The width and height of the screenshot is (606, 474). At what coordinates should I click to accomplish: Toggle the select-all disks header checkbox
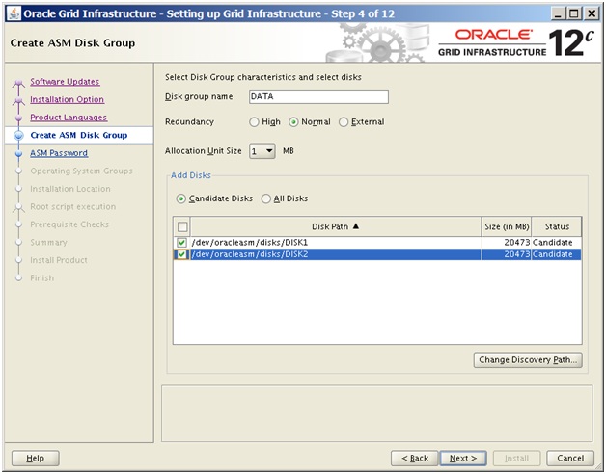click(x=182, y=226)
